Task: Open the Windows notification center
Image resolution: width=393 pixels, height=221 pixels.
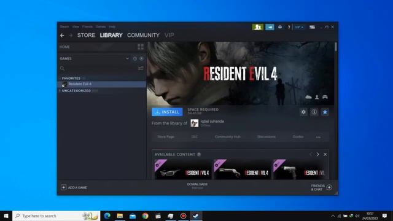Action: 385,215
